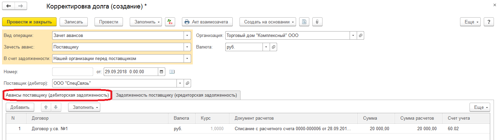
Task: Click Добавить to add a row
Action: point(20,107)
